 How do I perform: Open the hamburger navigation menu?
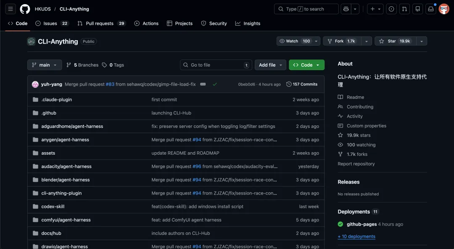point(11,9)
